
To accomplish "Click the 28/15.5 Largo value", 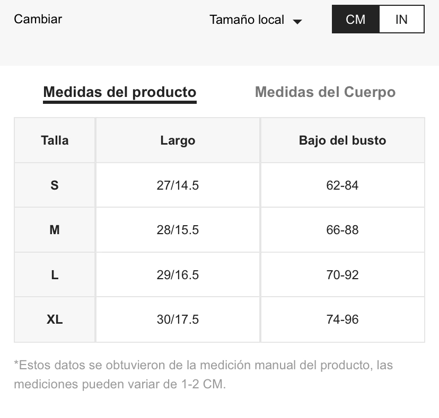I will click(x=178, y=230).
